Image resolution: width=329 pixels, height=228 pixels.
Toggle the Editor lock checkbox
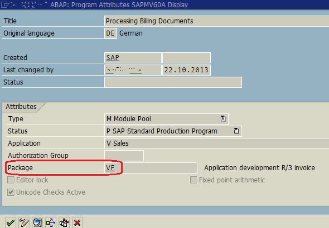tap(11, 180)
